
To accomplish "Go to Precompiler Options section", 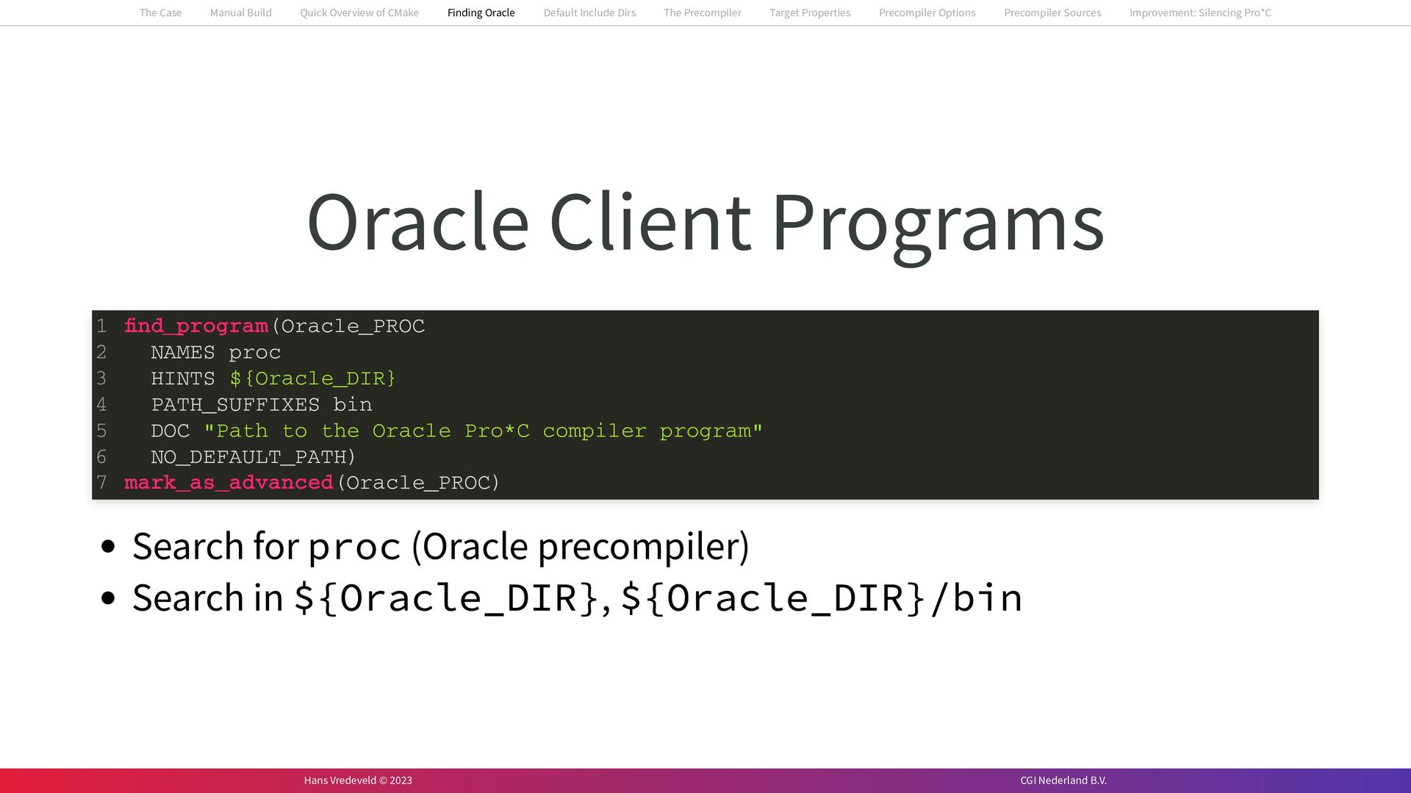I will pos(927,12).
